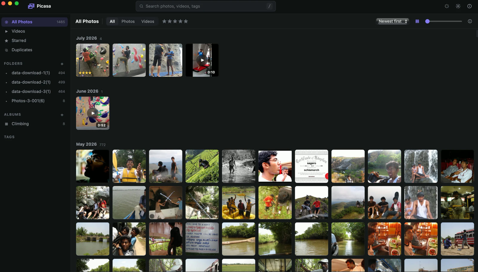Click the Starred star icon in the sidebar
Image resolution: width=478 pixels, height=272 pixels.
coord(6,41)
